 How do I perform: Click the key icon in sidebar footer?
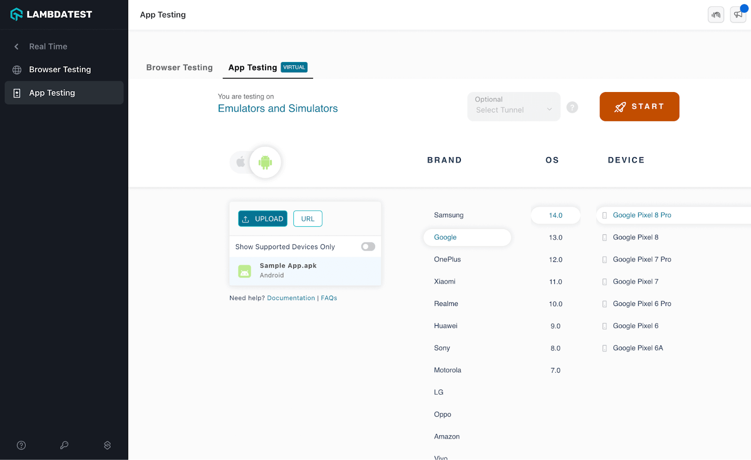(x=64, y=445)
